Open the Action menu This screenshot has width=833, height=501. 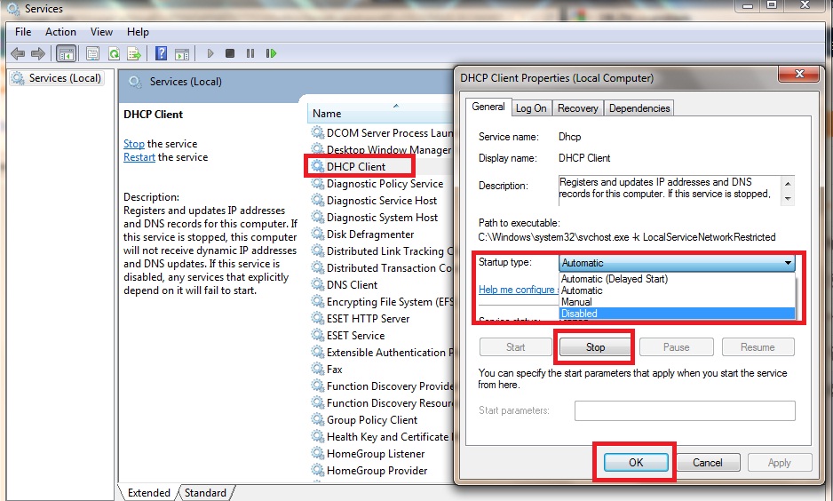[x=60, y=32]
